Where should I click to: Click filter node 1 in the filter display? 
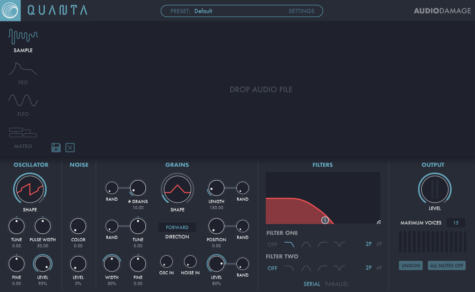(x=325, y=220)
